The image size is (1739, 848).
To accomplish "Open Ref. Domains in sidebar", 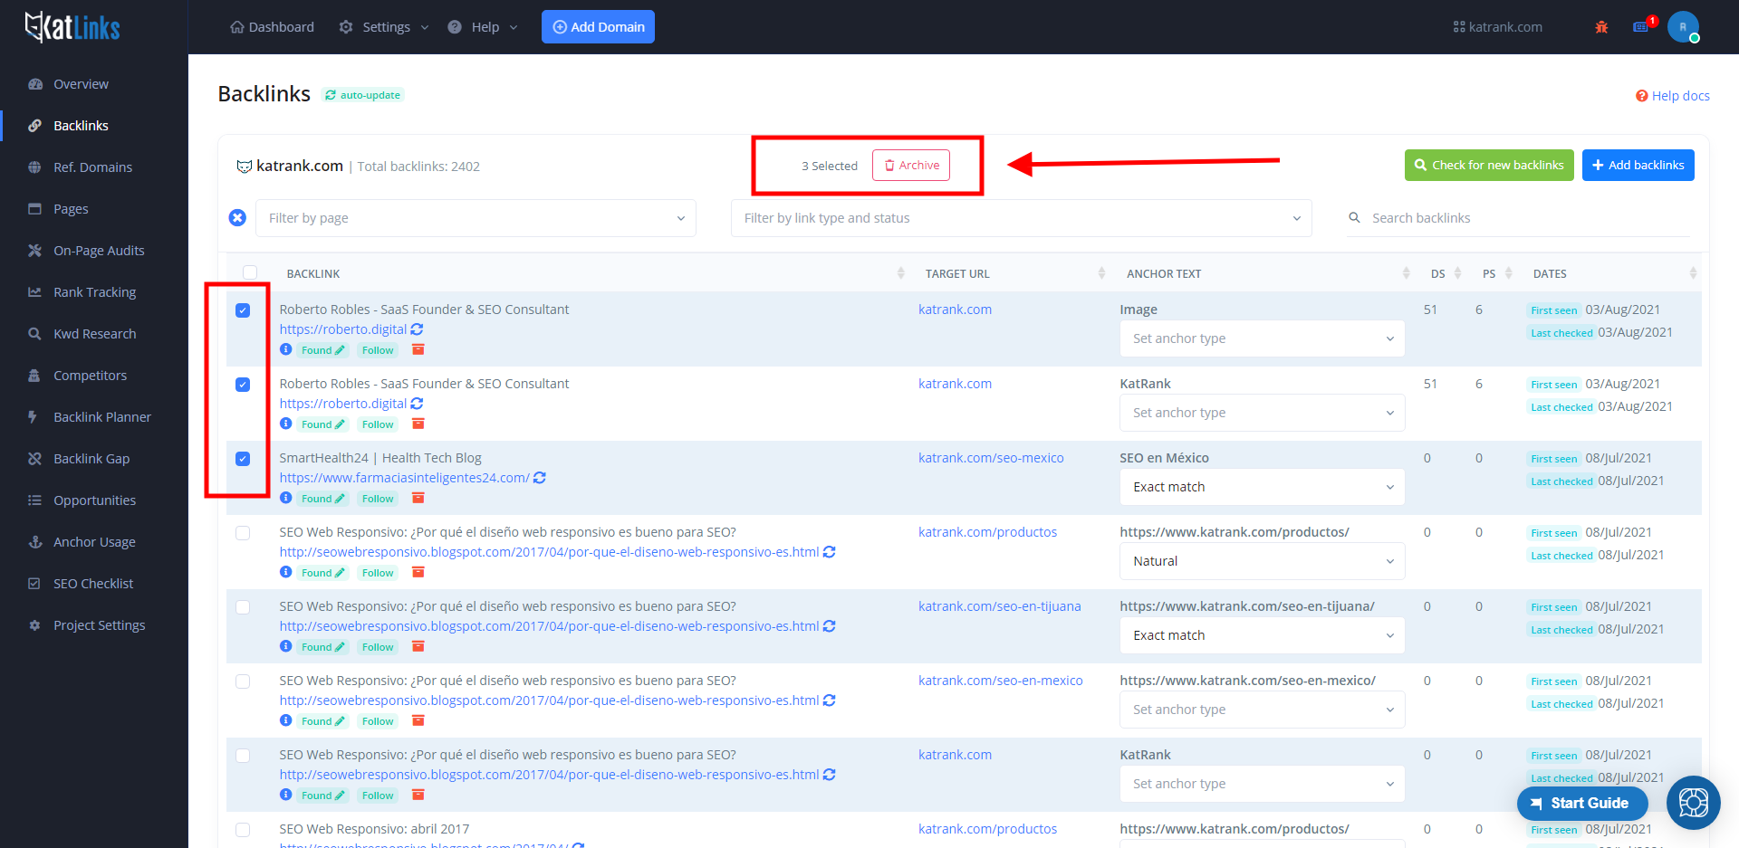I will [92, 167].
